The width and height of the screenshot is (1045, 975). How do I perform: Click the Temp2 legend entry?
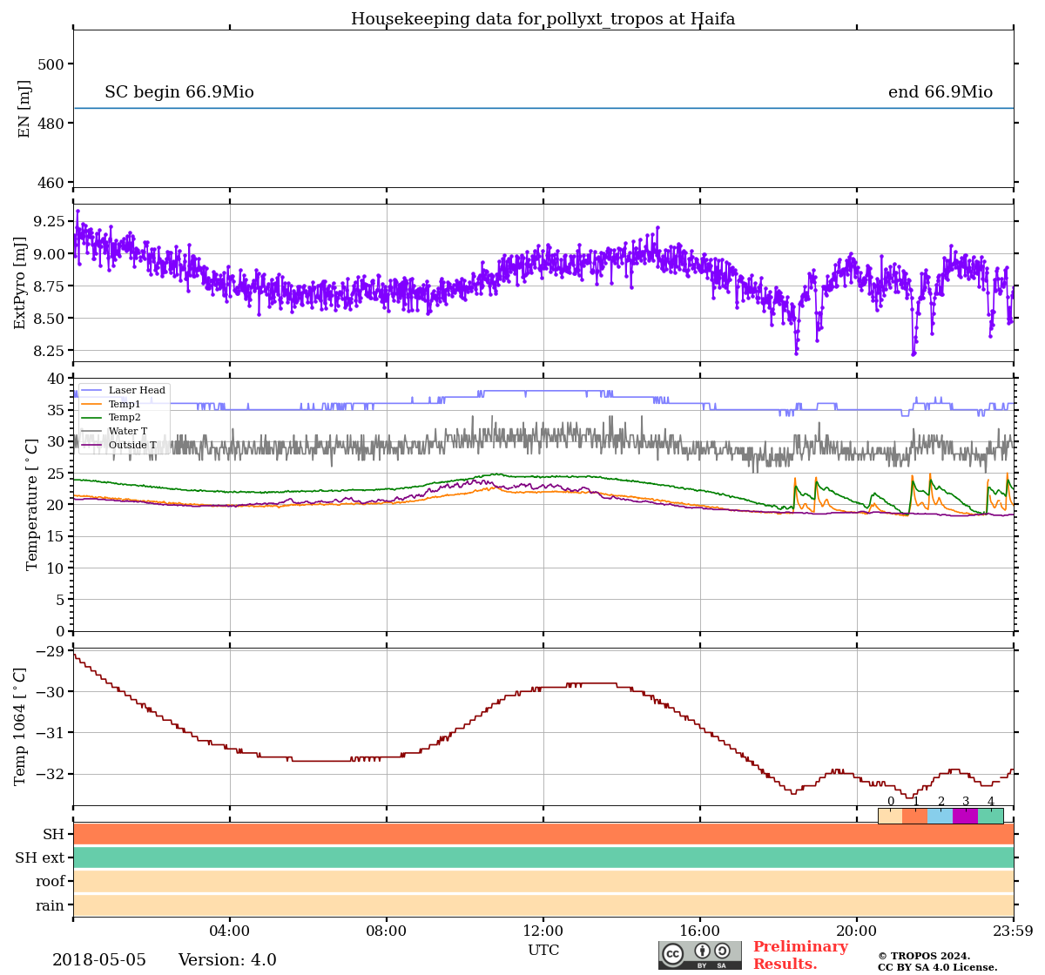point(111,418)
